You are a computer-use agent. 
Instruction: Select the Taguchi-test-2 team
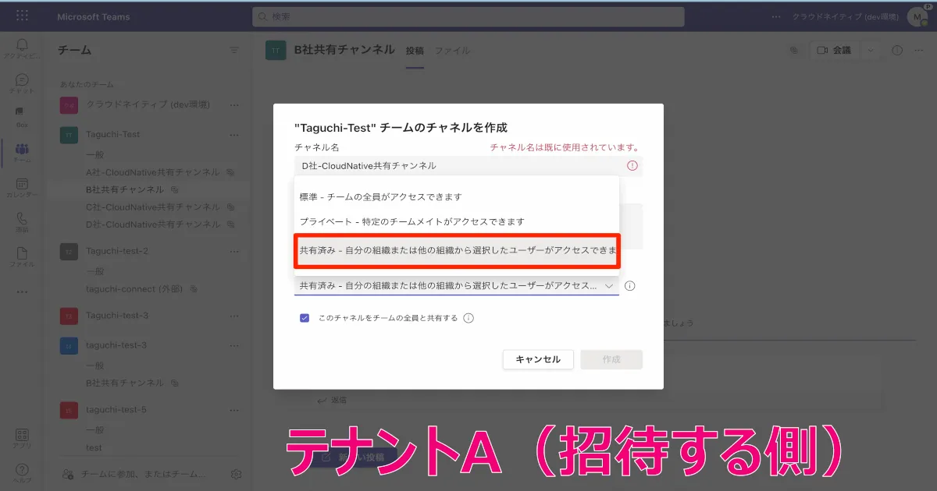117,251
